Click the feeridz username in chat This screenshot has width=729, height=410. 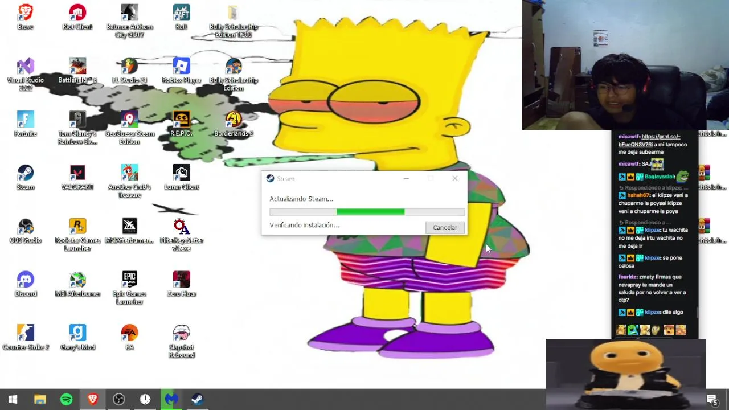(x=628, y=277)
